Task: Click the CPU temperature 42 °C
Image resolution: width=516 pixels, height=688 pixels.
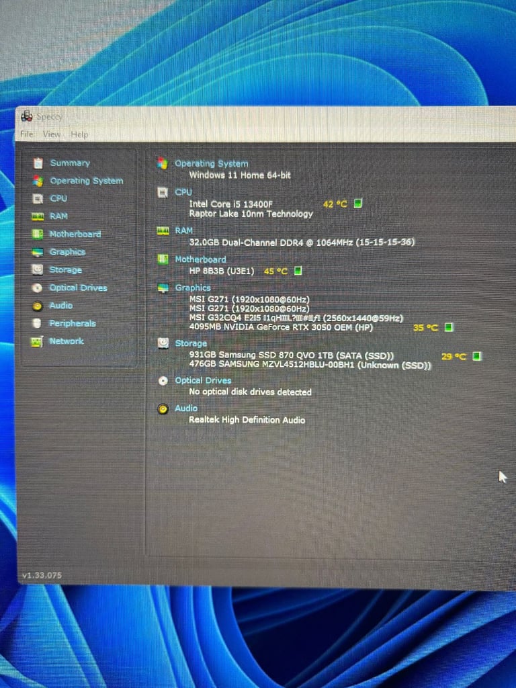Action: [x=335, y=204]
